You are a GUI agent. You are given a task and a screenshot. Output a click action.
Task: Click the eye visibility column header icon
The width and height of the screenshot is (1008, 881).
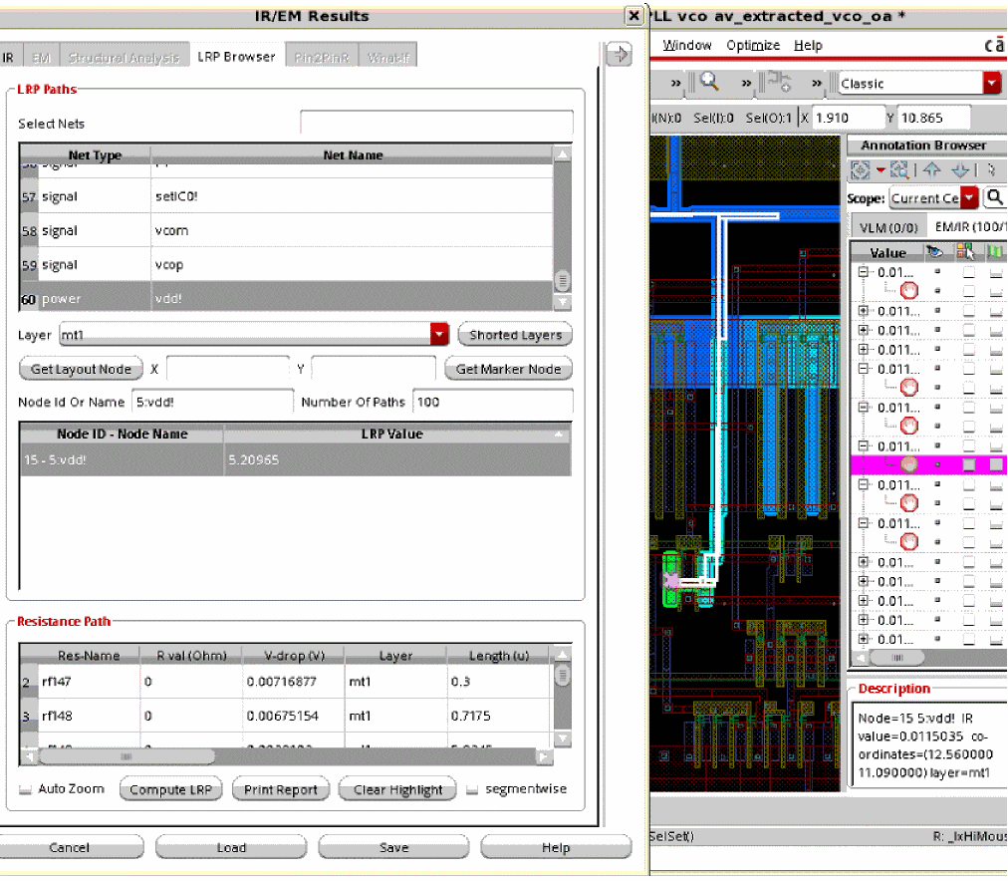tap(935, 252)
